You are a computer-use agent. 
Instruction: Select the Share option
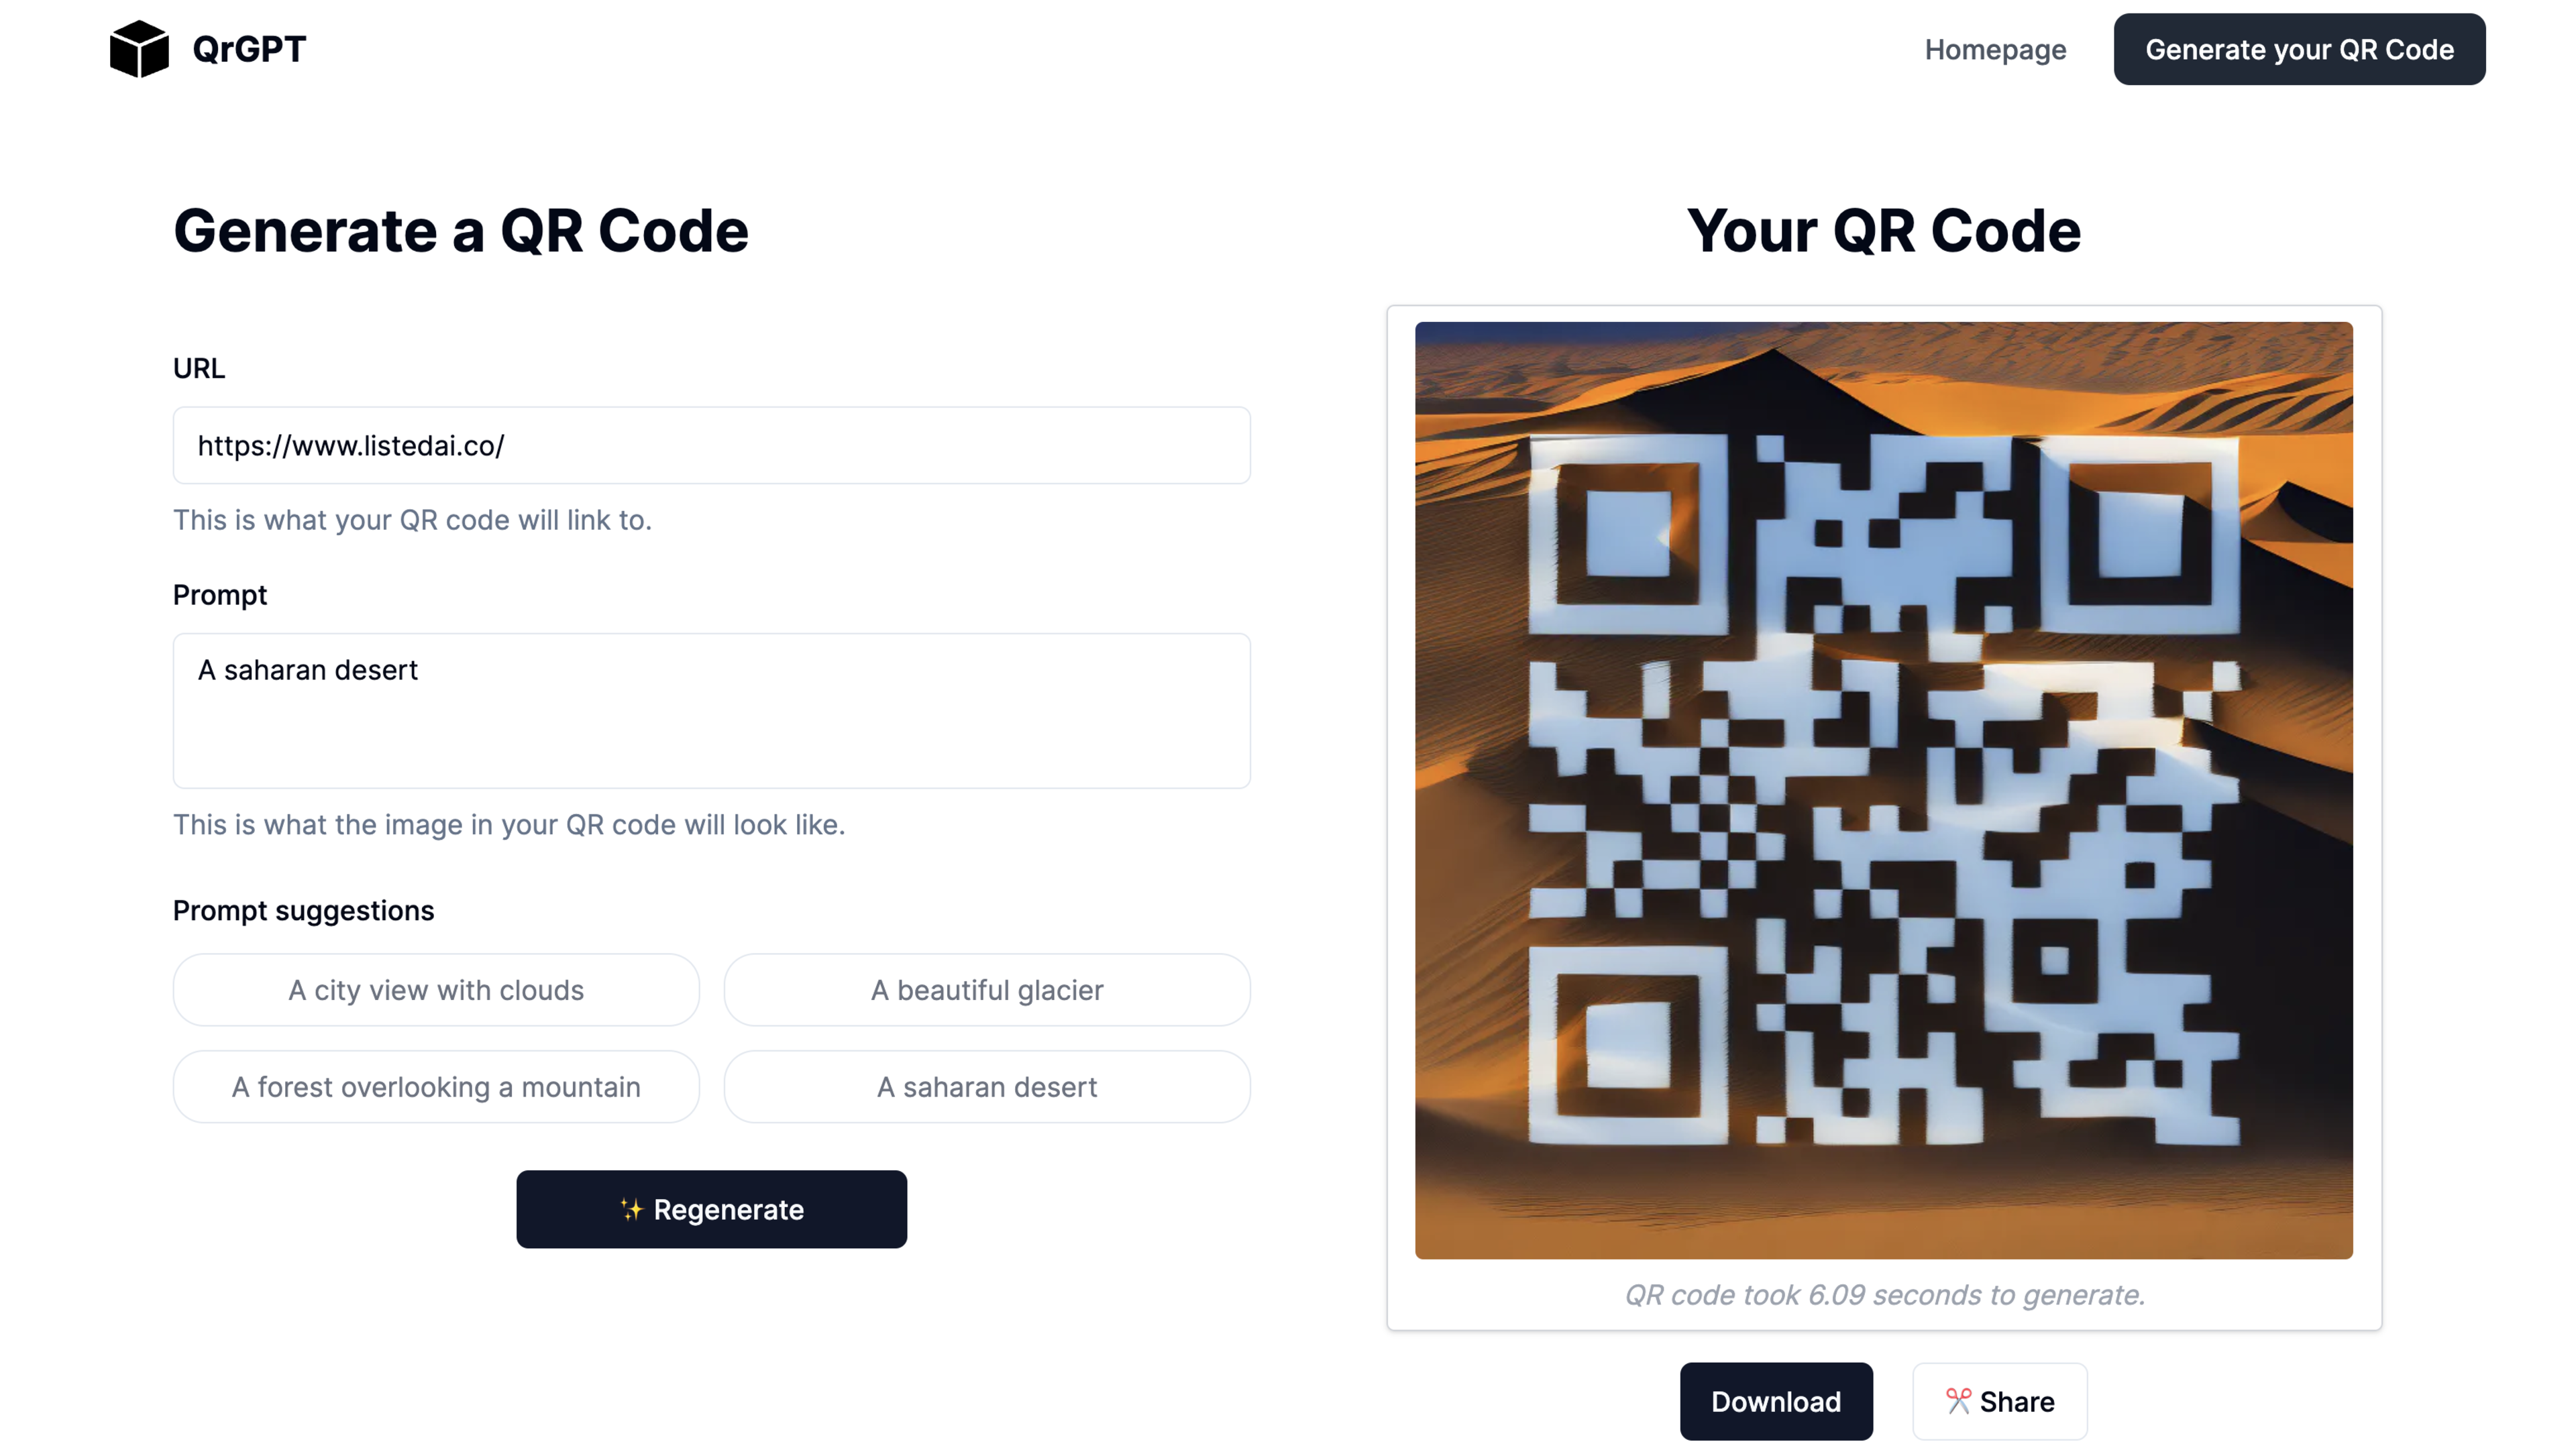click(x=1996, y=1400)
